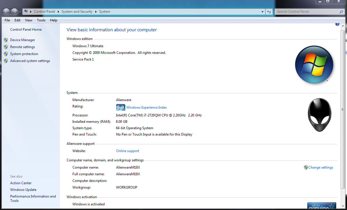This screenshot has width=347, height=210.
Task: Click the Control Panel icon in address bar
Action: click(x=26, y=12)
